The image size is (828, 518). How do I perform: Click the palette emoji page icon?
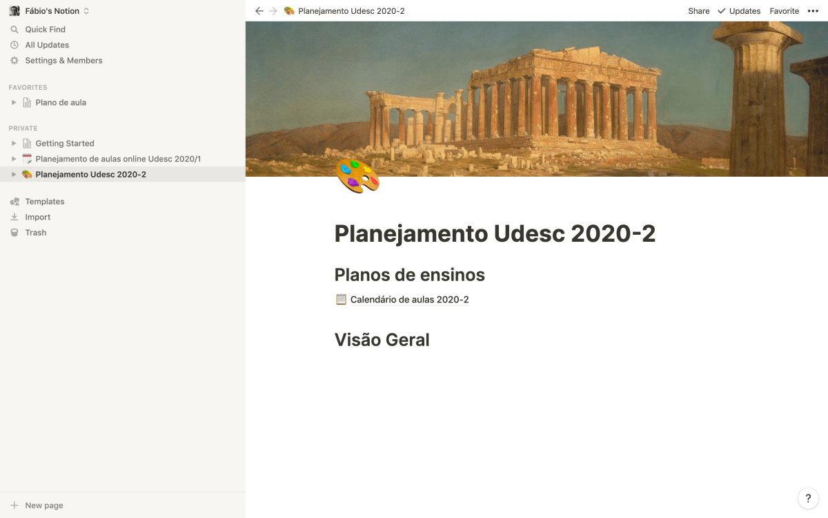click(x=357, y=176)
